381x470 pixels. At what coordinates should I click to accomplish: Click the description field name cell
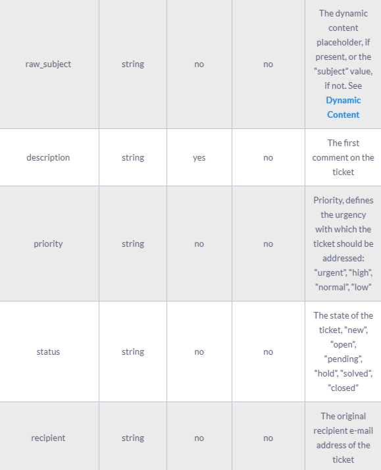48,157
